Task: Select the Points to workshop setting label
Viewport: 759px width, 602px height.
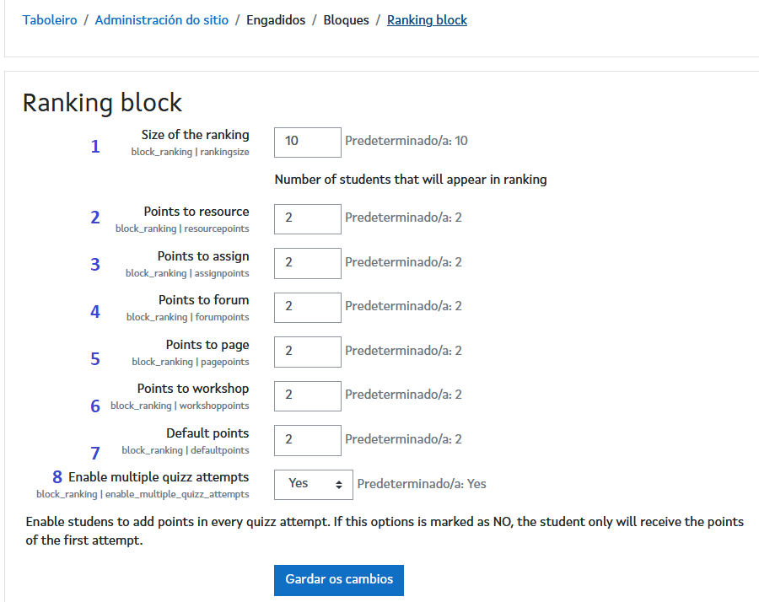Action: (x=192, y=388)
